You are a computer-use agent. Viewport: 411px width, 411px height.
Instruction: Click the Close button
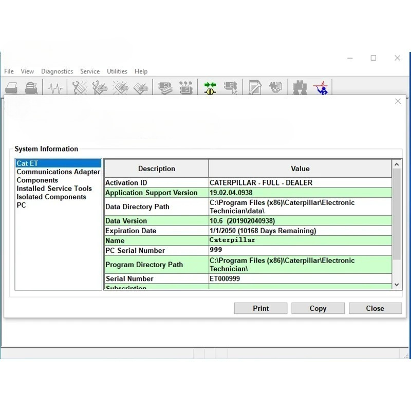[375, 308]
